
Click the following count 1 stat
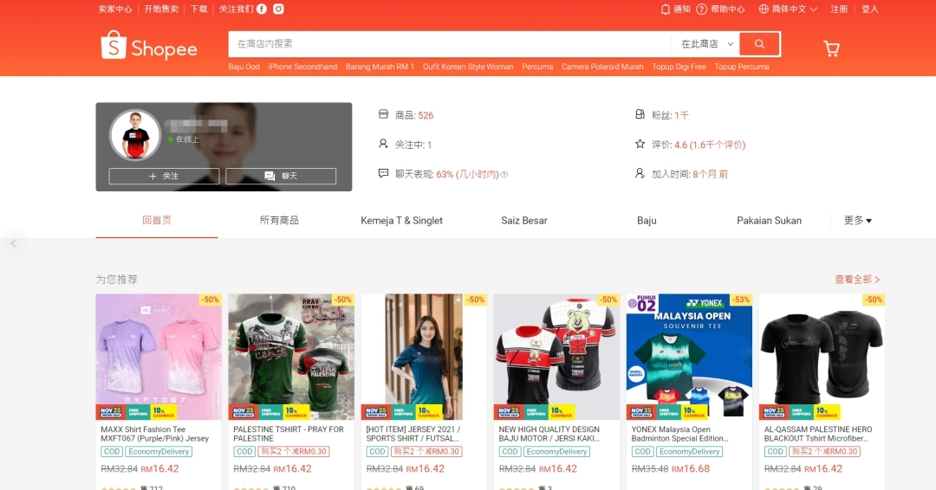[x=406, y=145]
